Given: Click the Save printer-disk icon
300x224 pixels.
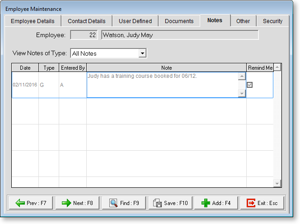Looking at the screenshot, I should 158,203.
